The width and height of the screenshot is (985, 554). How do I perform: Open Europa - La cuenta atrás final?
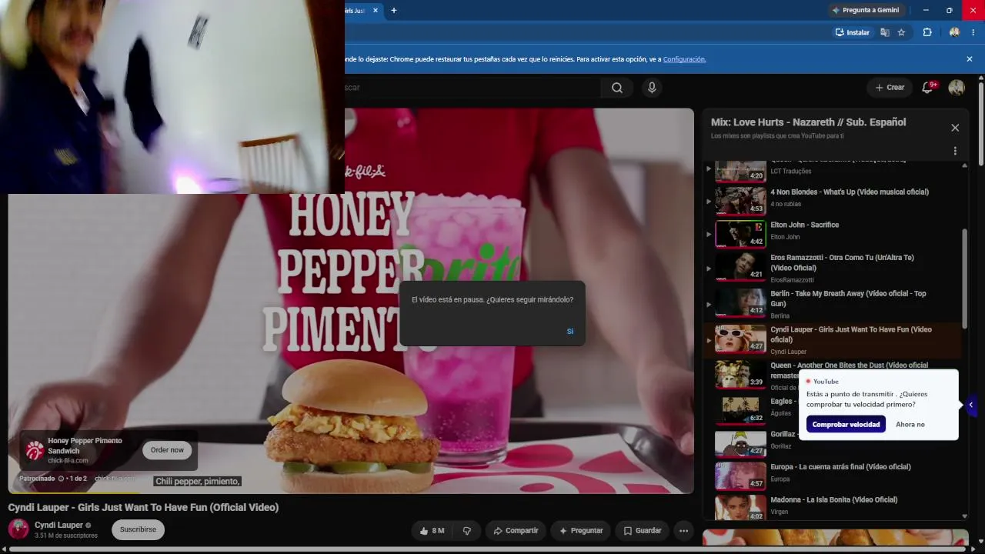(x=840, y=467)
